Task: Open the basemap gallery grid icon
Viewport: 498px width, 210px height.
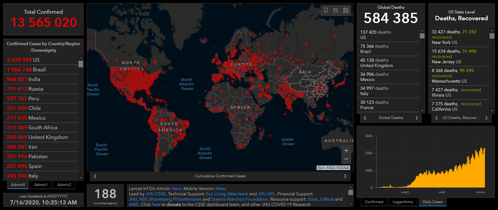Action: click(346, 10)
